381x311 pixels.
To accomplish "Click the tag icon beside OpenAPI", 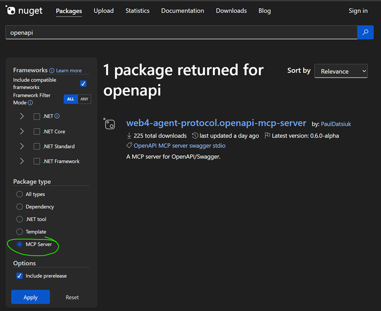I will click(129, 145).
